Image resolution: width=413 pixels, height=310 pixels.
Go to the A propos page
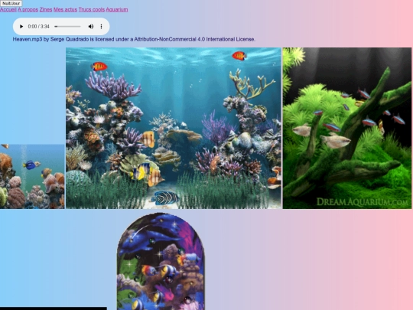(28, 9)
